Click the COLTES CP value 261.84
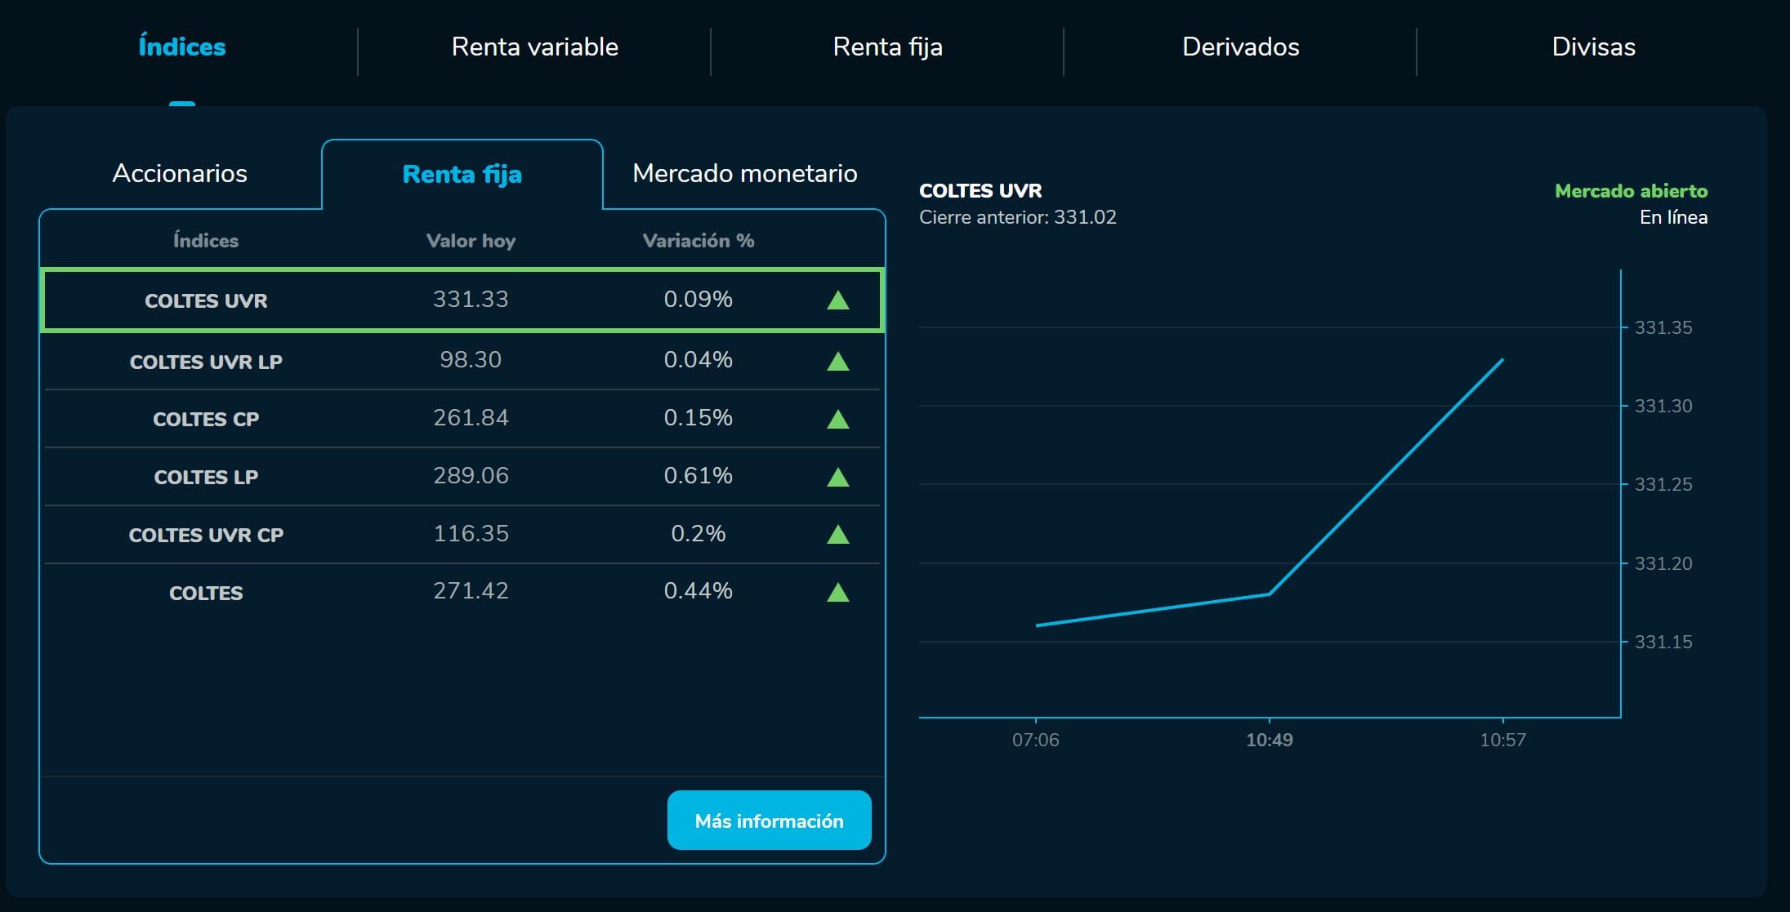Image resolution: width=1790 pixels, height=912 pixels. (x=471, y=418)
